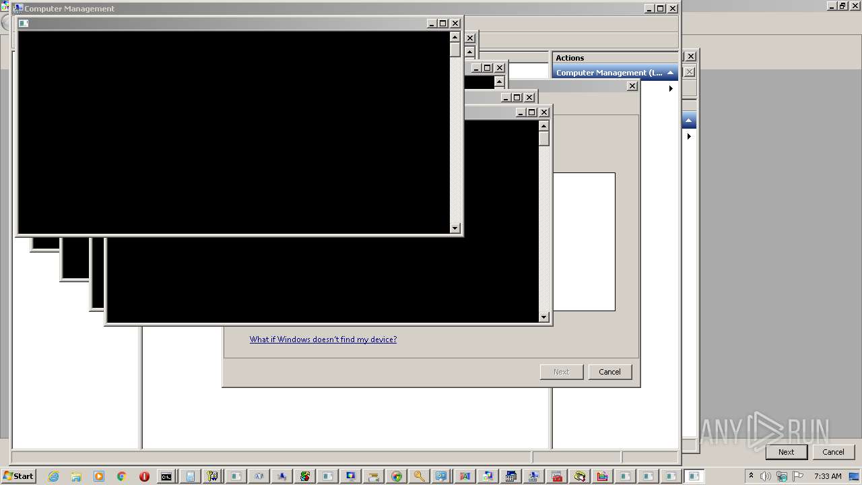
Task: Open Internet Explorer from the taskbar
Action: coord(53,476)
